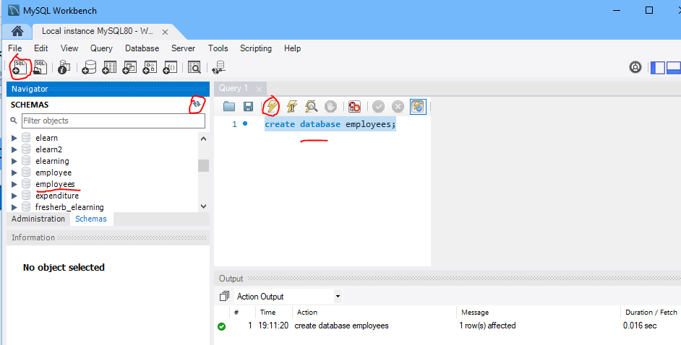Screen dimensions: 681x345
Task: Copy output history icon beside Action Output
Action: point(224,297)
